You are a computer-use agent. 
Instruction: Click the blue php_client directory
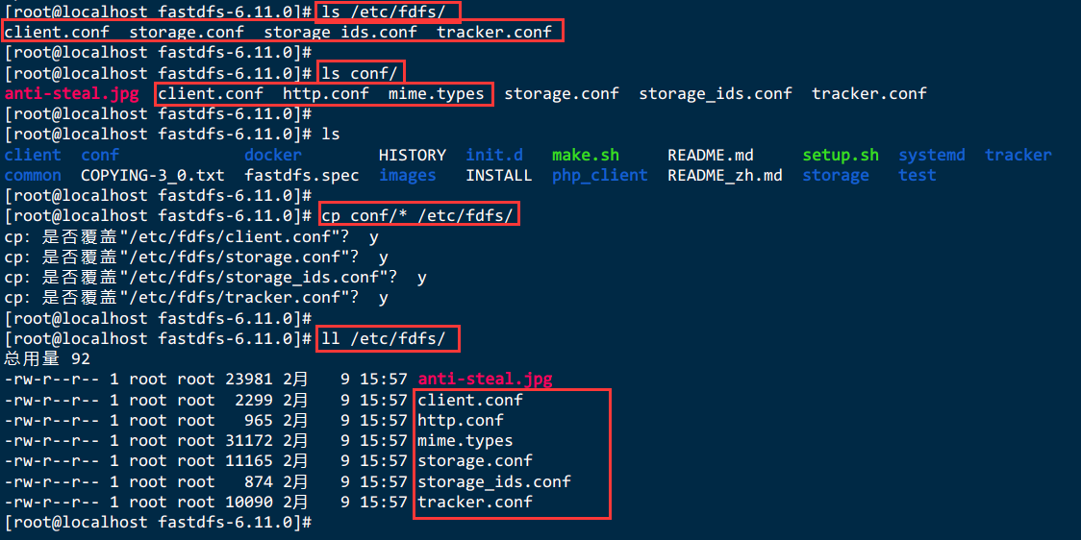pos(600,176)
